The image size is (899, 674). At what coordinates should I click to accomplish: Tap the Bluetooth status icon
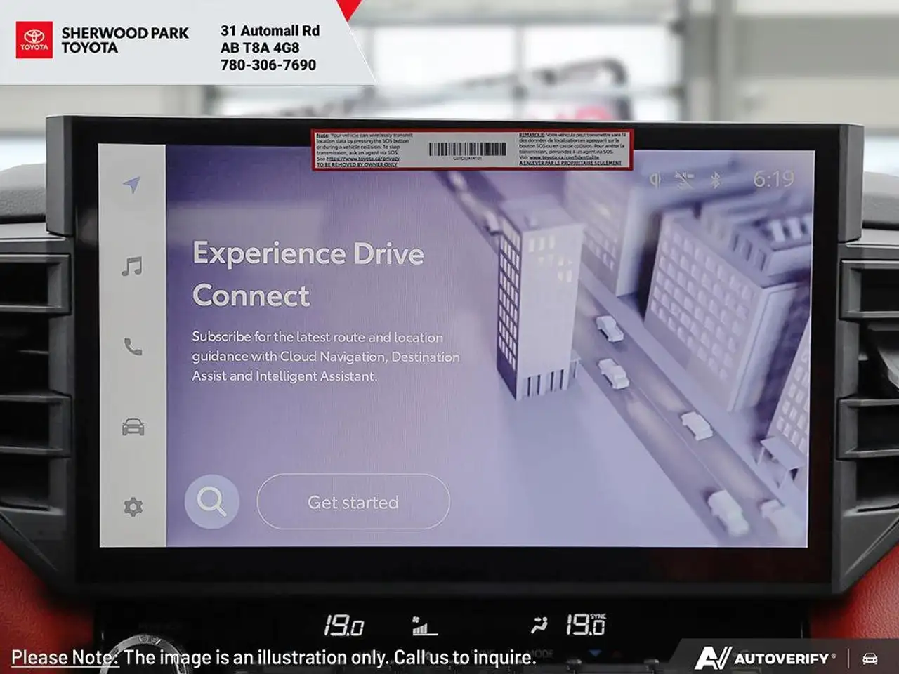click(715, 180)
